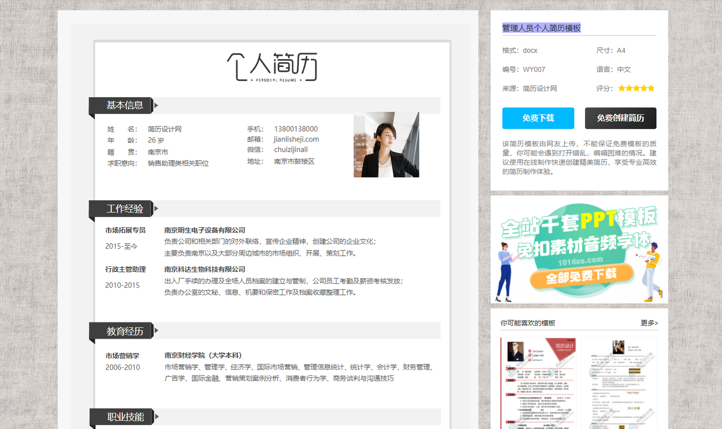The height and width of the screenshot is (429, 722).
Task: Click the 南京科达生物科技有限公司 company name
Action: coord(205,269)
